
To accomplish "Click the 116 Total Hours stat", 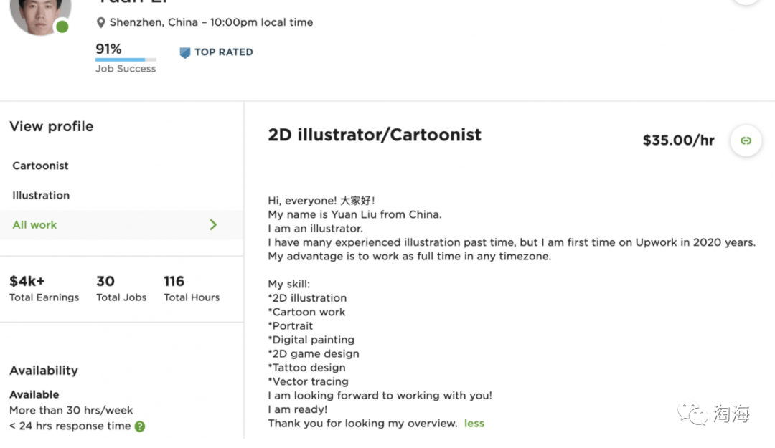I will coord(192,288).
